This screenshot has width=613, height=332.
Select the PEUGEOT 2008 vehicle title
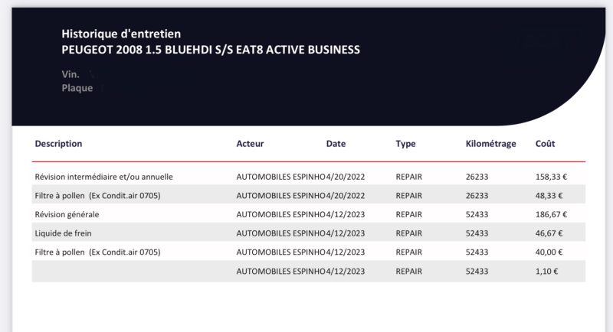tap(210, 50)
